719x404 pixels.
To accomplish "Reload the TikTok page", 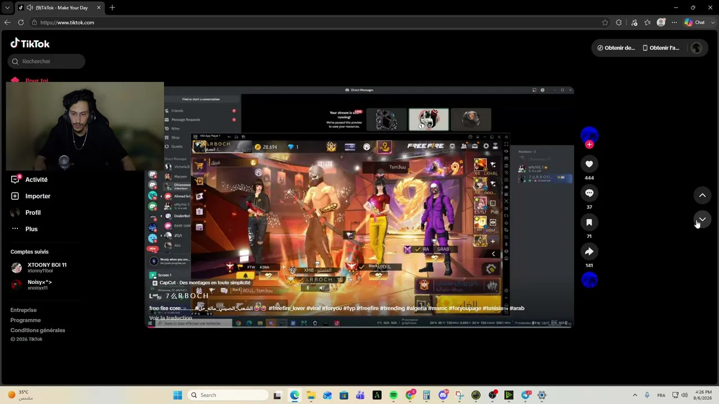I will tap(21, 22).
